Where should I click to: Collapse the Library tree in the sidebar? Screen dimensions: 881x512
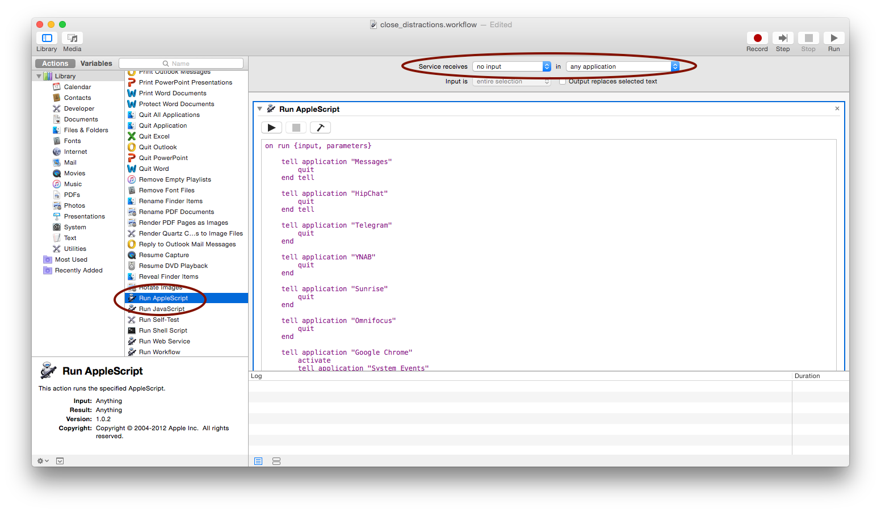click(x=39, y=76)
